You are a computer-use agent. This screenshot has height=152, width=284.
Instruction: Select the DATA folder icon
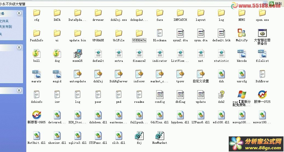pos(57,13)
